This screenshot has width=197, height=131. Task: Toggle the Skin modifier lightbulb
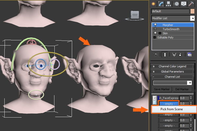[x=155, y=33]
